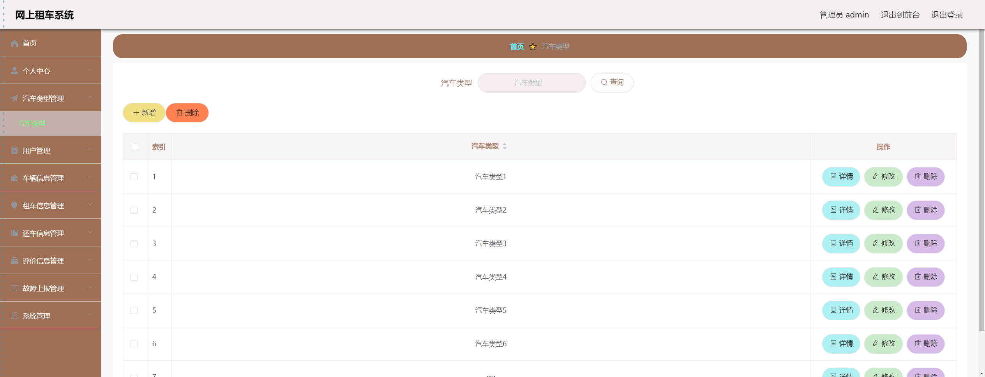Expand the 租车信息管理 chevron
985x377 pixels.
coord(90,204)
